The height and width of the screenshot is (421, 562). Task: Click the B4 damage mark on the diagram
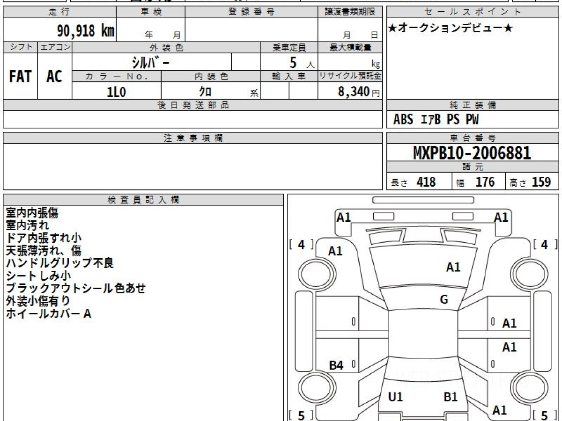[x=336, y=366]
